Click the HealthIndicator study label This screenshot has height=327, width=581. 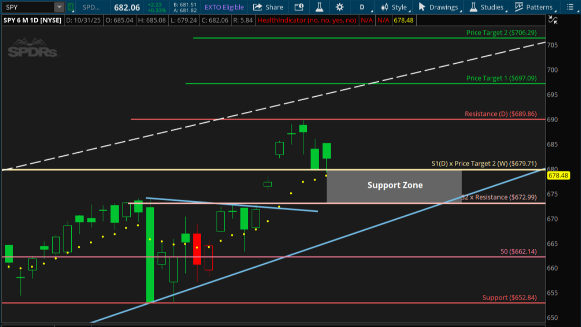click(x=306, y=20)
